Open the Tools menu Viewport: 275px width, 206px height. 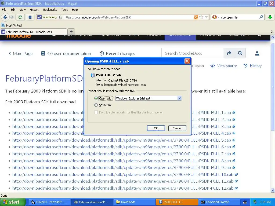64,10
